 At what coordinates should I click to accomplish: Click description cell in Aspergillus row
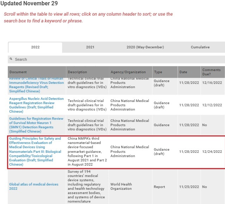(x=87, y=105)
